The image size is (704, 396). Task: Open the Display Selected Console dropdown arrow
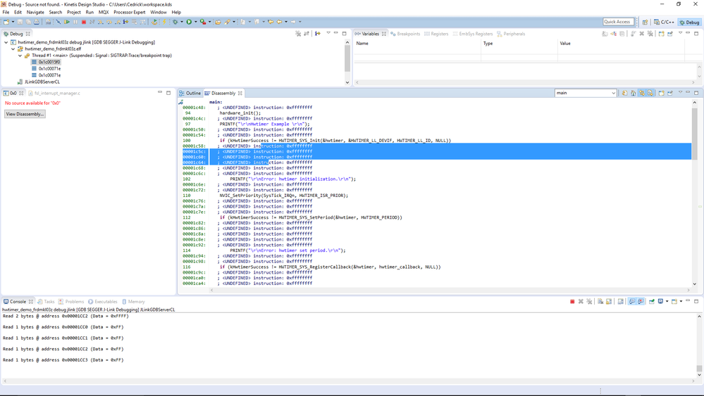coord(667,302)
